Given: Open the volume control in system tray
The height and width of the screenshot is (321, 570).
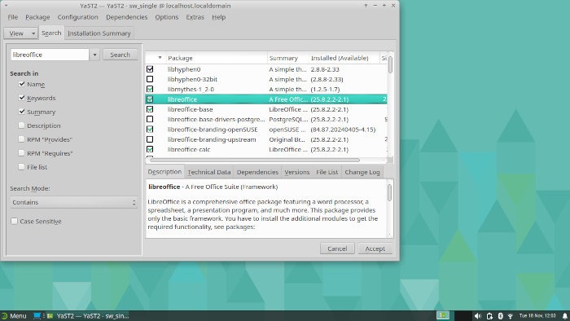Looking at the screenshot, I should [478, 316].
